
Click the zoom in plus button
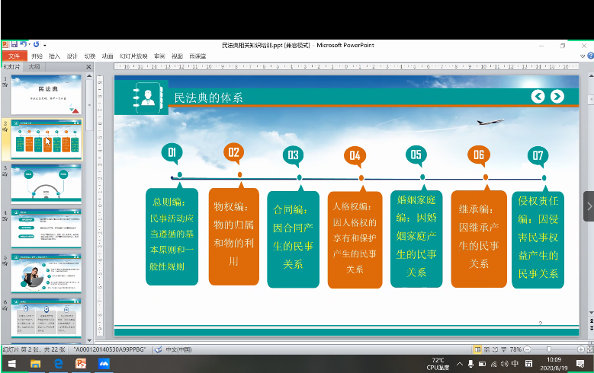(581, 349)
